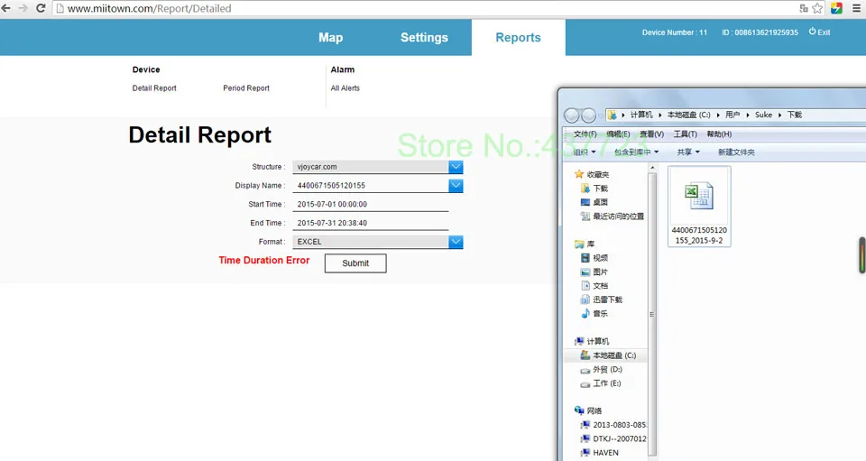The image size is (866, 461).
Task: Click the translate icon in address bar
Action: click(x=804, y=8)
